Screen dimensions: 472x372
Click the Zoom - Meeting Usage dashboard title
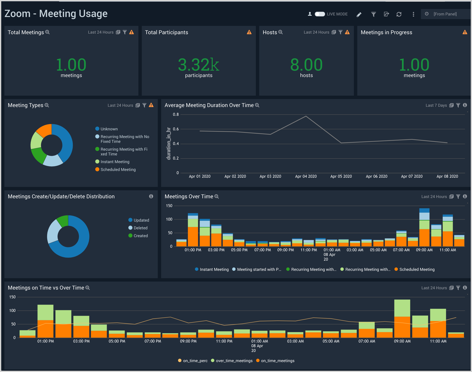coord(56,14)
